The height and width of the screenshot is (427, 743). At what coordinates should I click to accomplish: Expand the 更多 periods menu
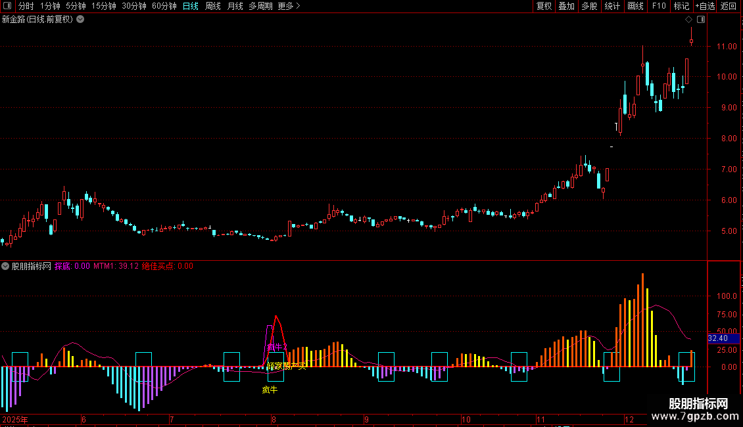coord(289,6)
